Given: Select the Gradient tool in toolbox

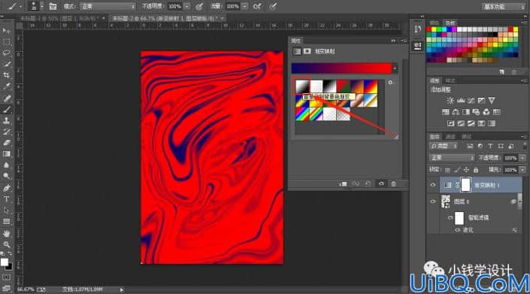Looking at the screenshot, I should [x=6, y=153].
